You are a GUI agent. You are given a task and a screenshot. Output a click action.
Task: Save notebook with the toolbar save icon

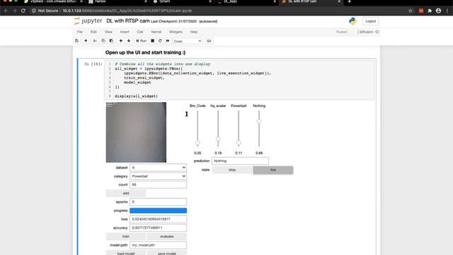[x=77, y=41]
